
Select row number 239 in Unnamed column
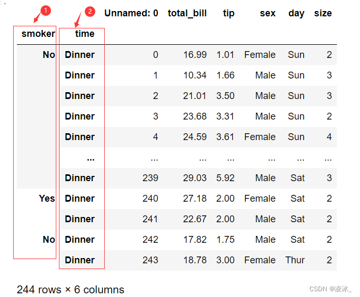point(151,178)
